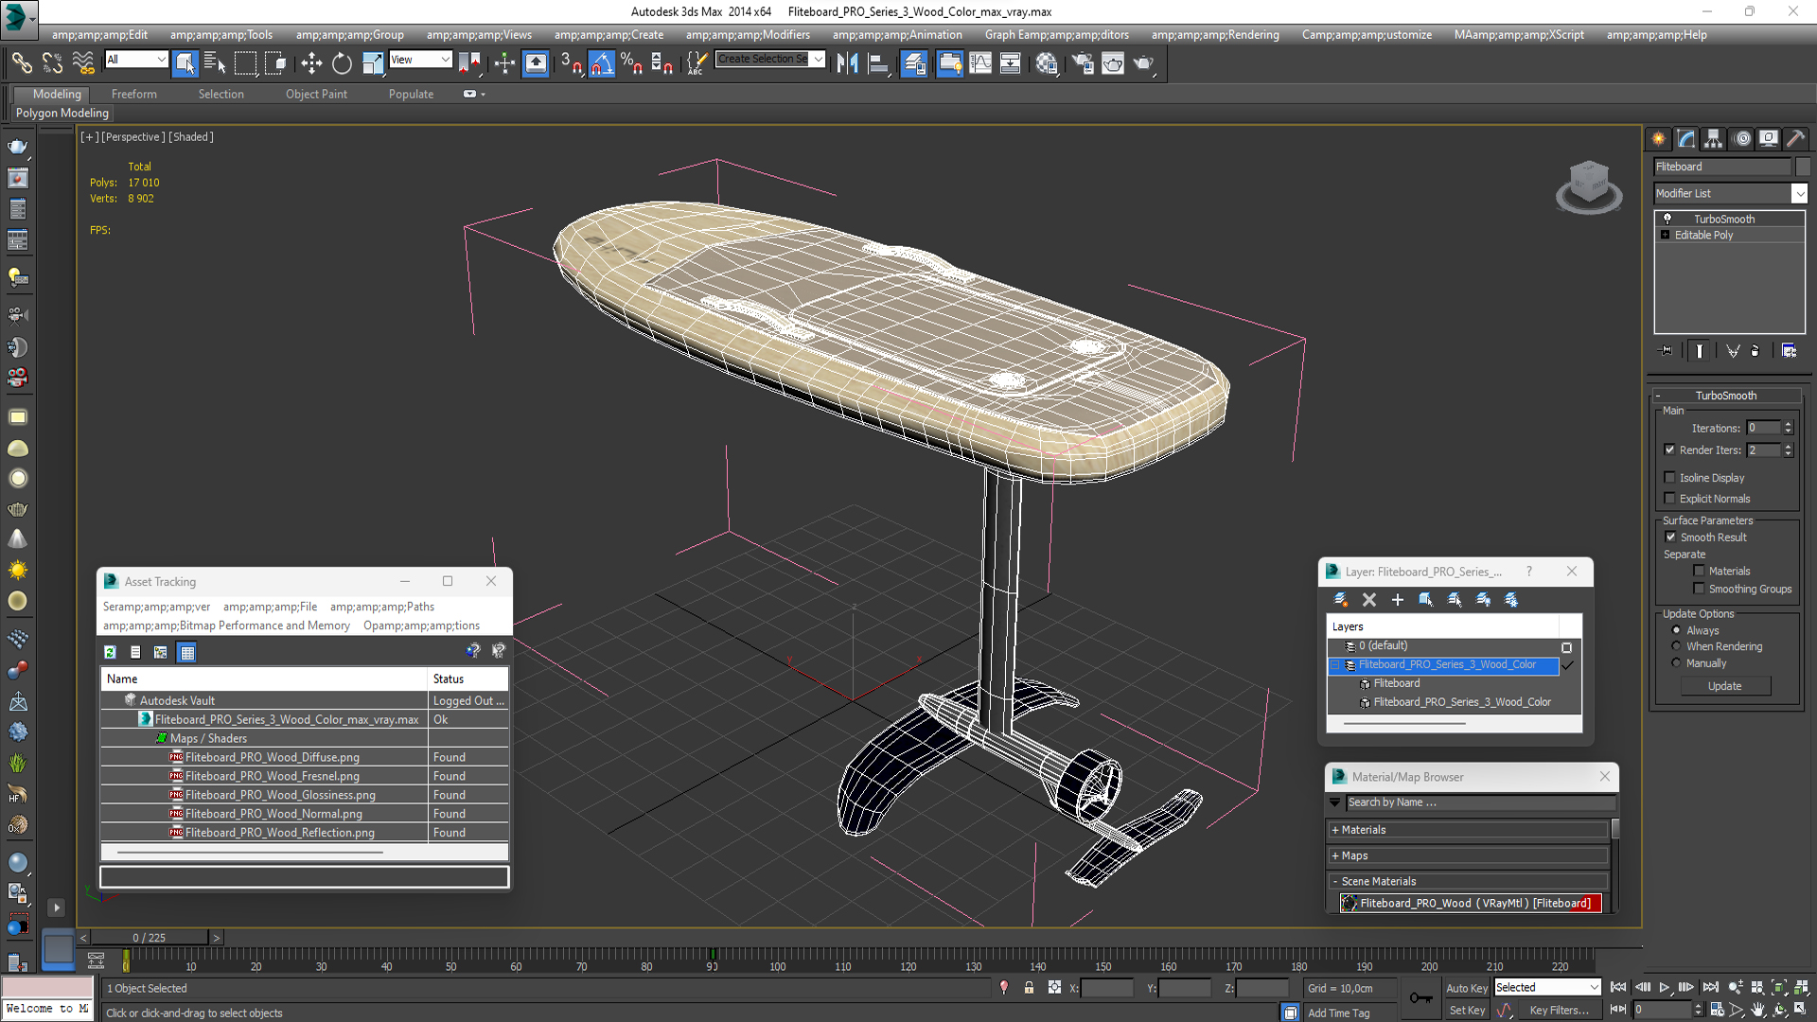Click Key Filters button

[x=1559, y=1011]
